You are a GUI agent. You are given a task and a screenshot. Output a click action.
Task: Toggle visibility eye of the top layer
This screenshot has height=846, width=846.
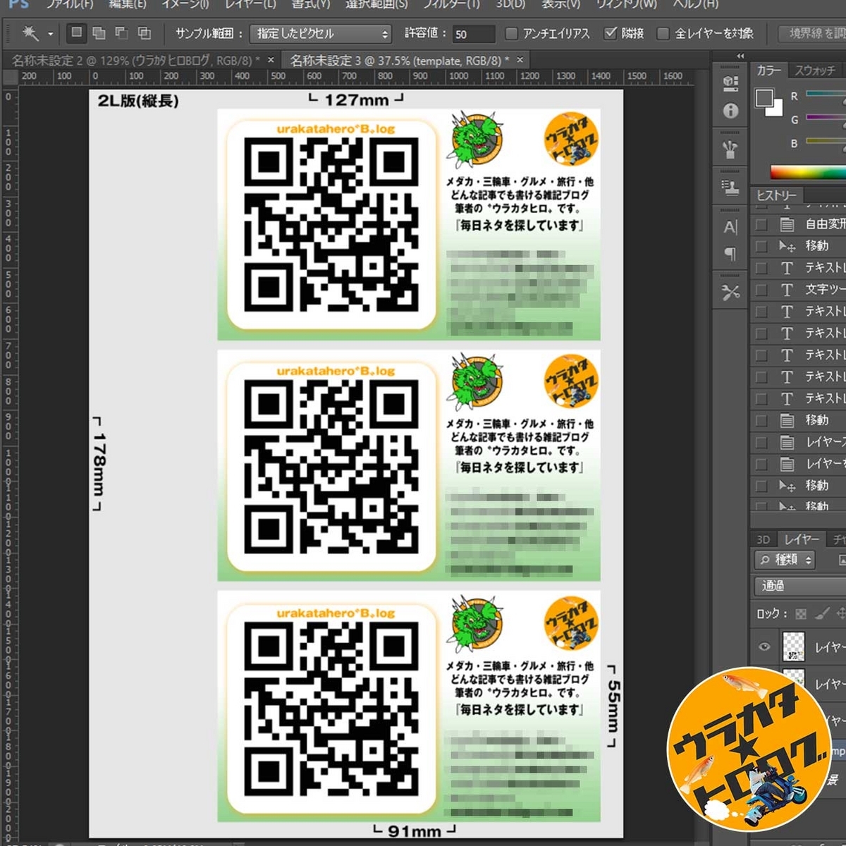[764, 646]
